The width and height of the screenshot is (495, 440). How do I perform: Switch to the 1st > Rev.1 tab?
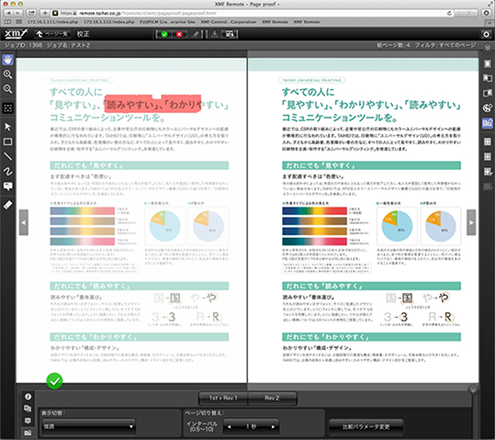coord(223,399)
